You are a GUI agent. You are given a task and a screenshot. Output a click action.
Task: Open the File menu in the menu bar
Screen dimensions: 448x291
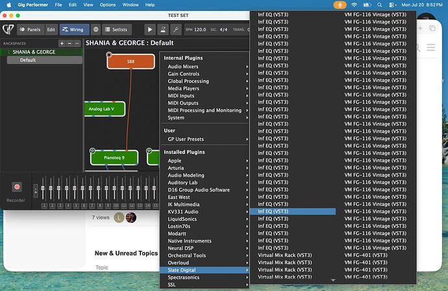pos(58,5)
